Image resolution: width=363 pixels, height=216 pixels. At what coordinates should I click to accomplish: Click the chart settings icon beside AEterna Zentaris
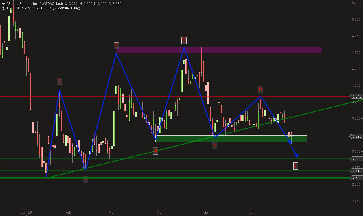click(x=3, y=4)
